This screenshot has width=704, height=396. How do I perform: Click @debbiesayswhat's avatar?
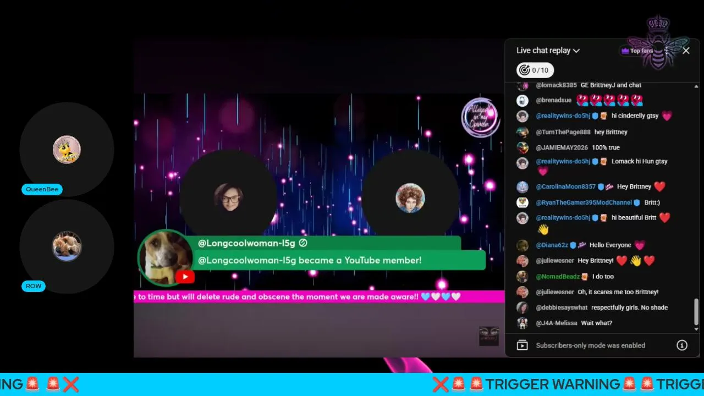[x=522, y=307]
